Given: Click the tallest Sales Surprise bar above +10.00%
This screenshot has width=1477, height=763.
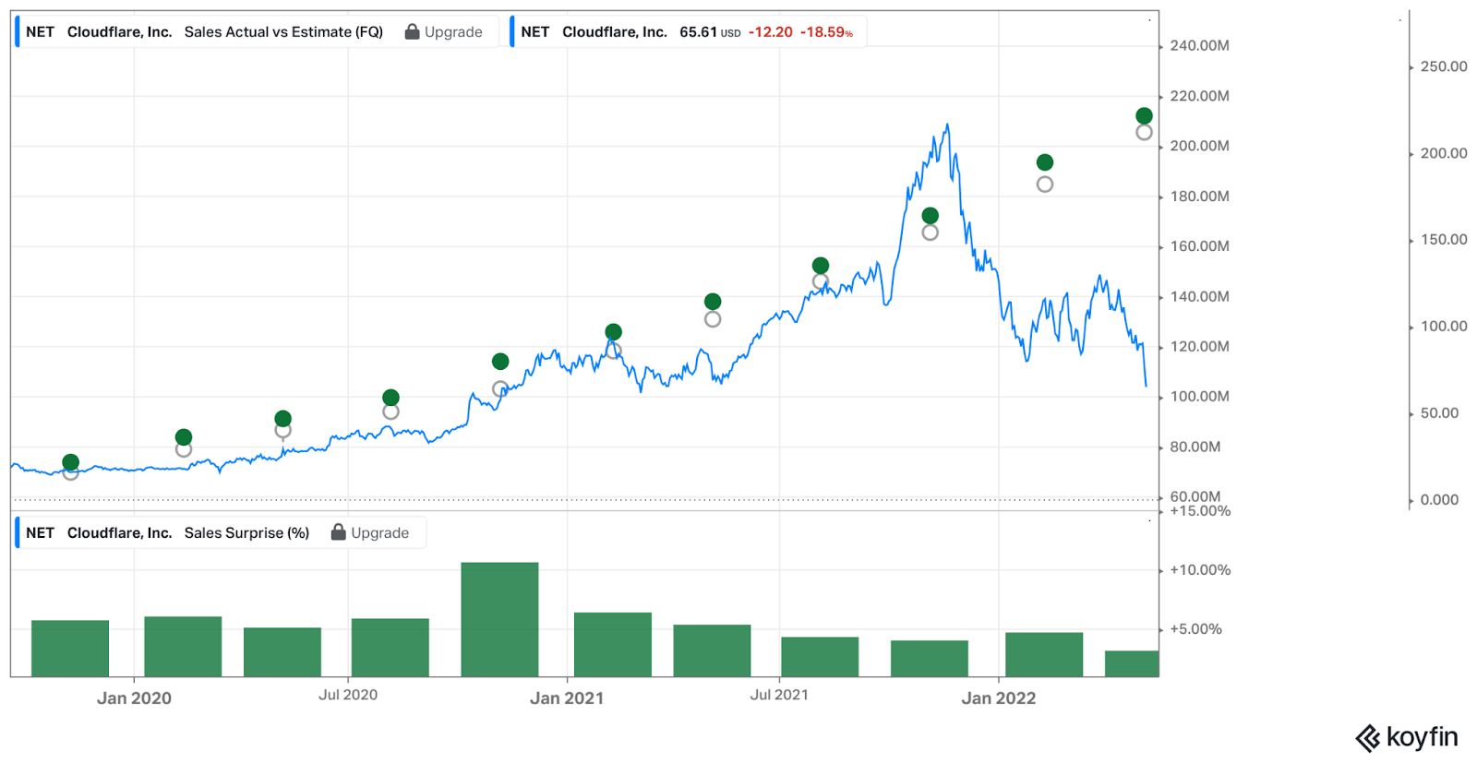Looking at the screenshot, I should 500,619.
